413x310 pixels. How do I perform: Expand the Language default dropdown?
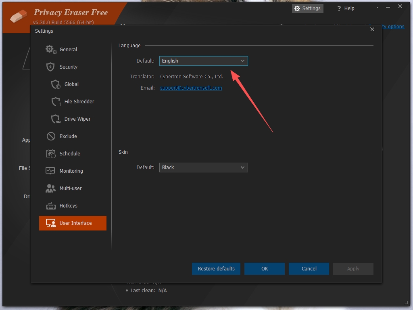click(203, 61)
